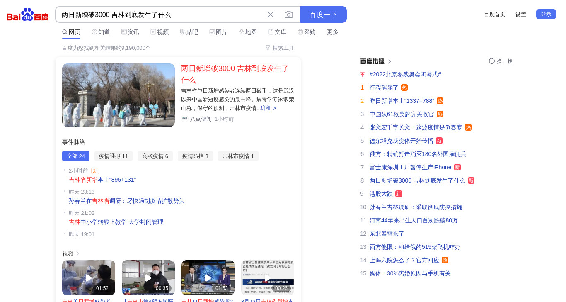This screenshot has height=302, width=566.
Task: Play the 00:26 video thumbnail
Action: [268, 278]
